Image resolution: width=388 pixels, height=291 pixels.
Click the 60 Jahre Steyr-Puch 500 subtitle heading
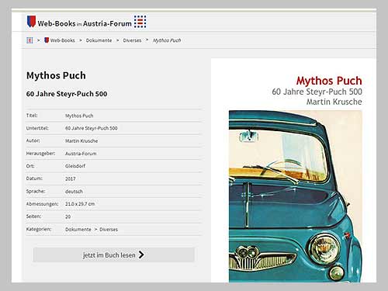67,94
